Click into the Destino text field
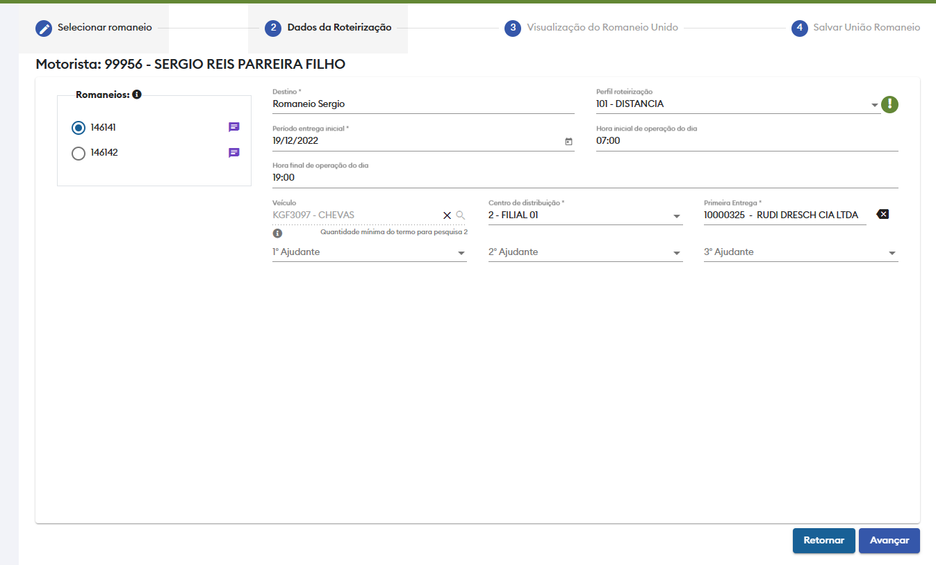Screen dimensions: 936x565 pyautogui.click(x=422, y=104)
